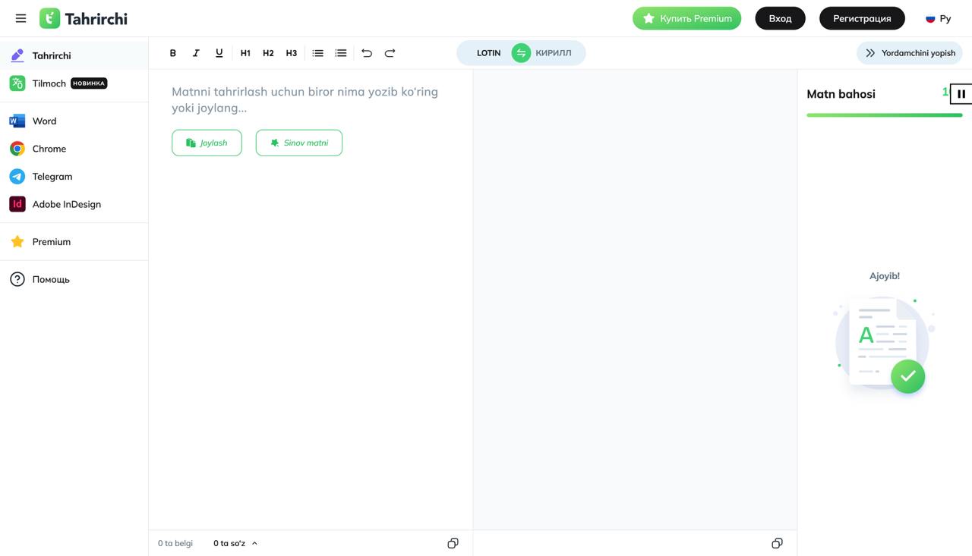Open Tilmoch translator in sidebar
This screenshot has height=556, width=972.
(x=49, y=83)
